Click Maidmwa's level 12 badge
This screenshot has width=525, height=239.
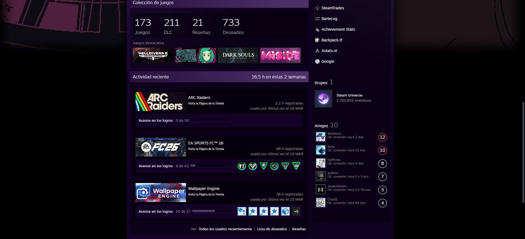point(382,137)
